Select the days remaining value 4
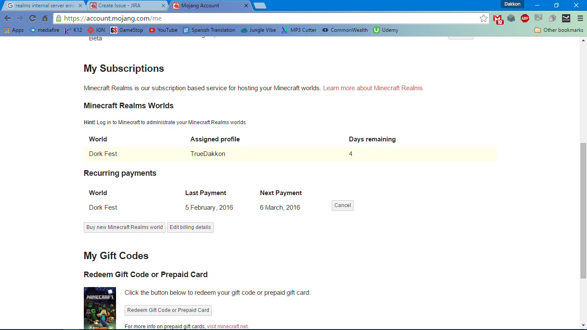The width and height of the screenshot is (587, 330). click(x=351, y=154)
